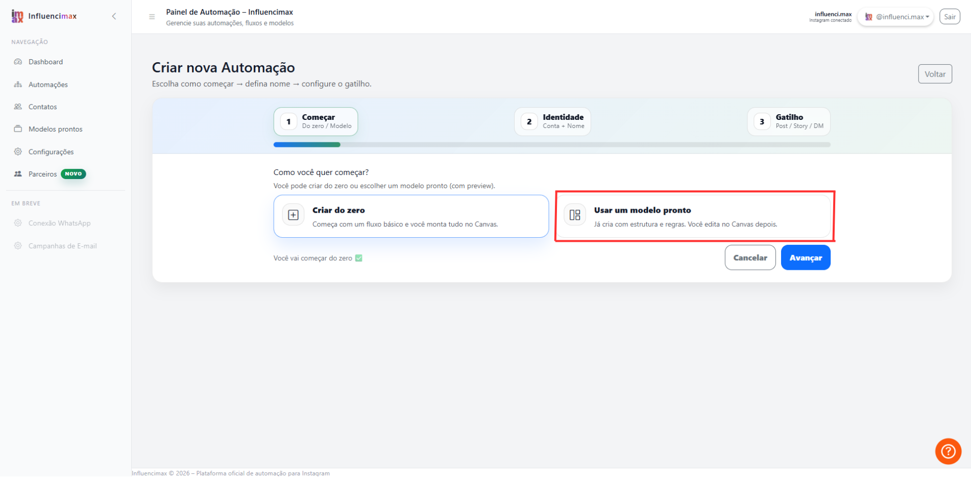Viewport: 971px width, 480px height.
Task: Click 'influenci.max Instagram conectado' status text
Action: tap(830, 17)
